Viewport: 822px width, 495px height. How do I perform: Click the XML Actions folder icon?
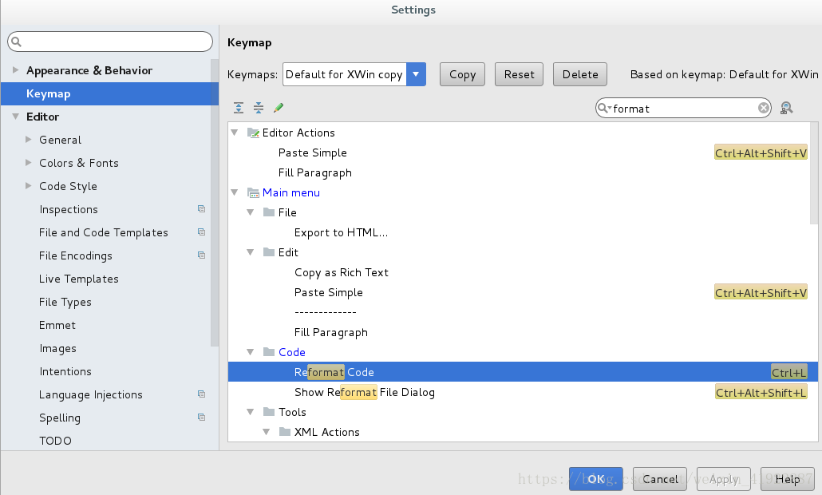click(x=285, y=431)
